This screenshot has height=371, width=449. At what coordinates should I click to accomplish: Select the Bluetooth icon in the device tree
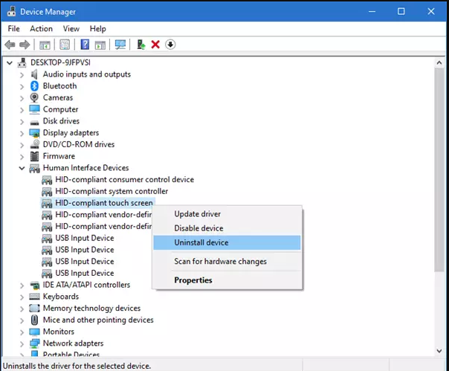34,86
